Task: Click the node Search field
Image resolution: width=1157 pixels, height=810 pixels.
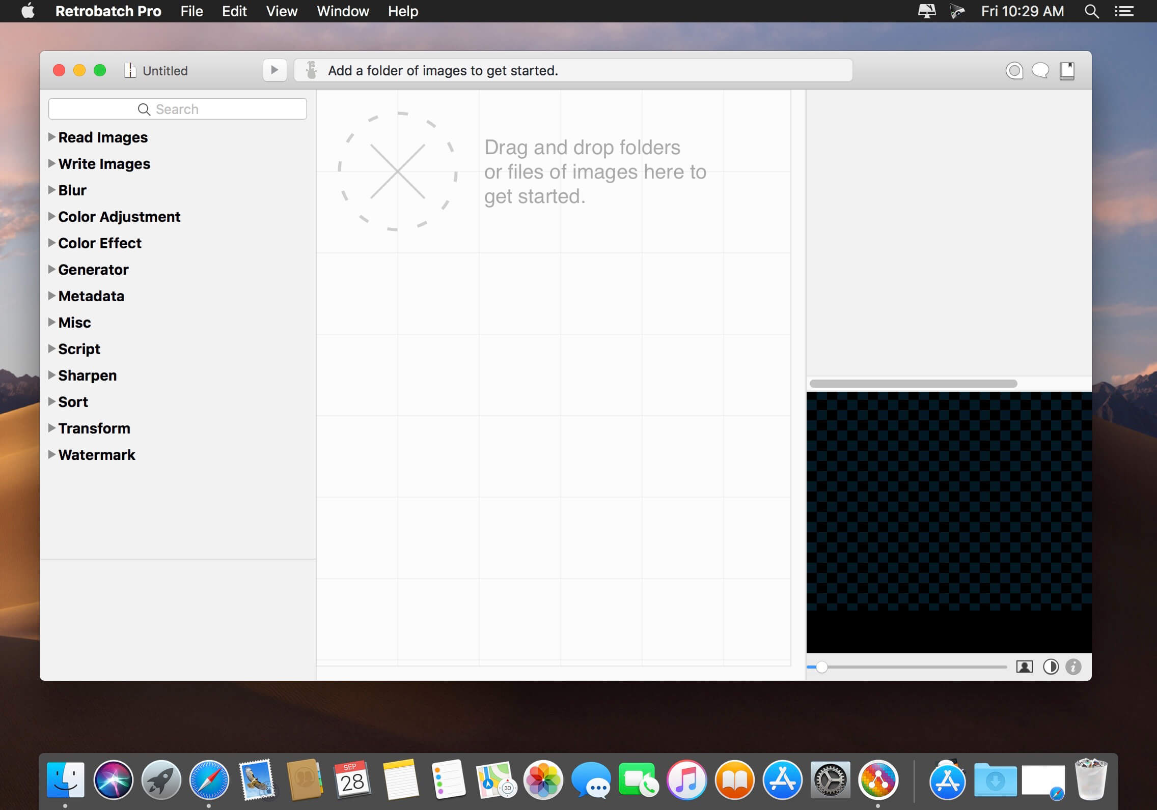Action: 177,109
